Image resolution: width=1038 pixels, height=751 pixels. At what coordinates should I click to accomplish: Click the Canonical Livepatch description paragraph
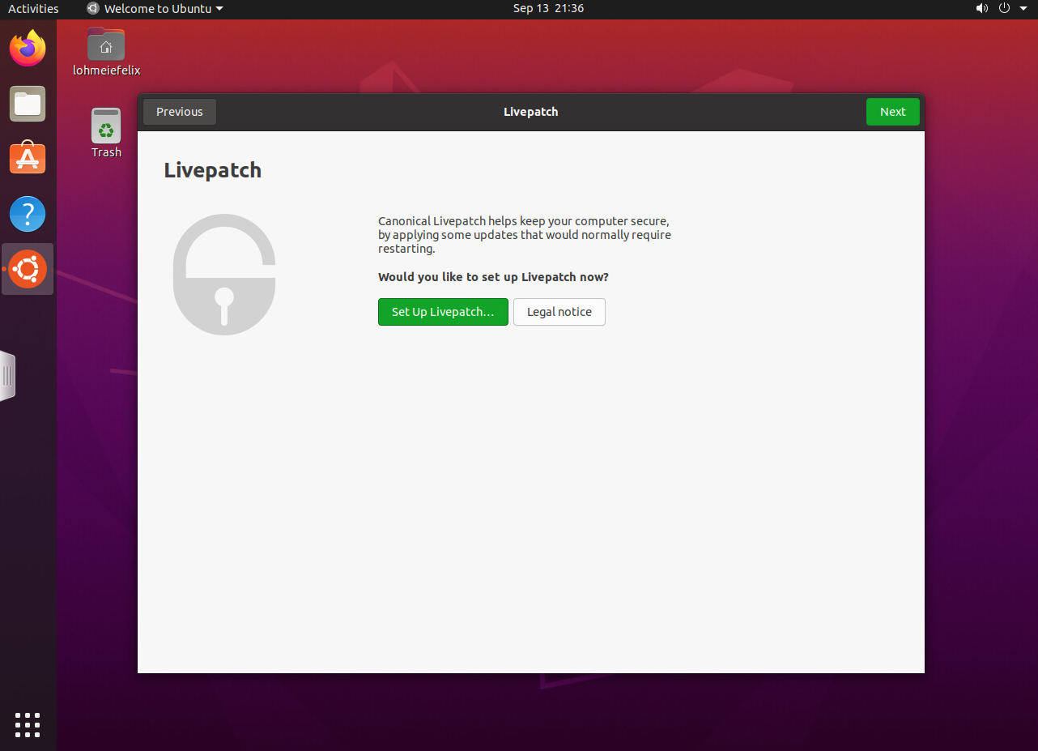[x=525, y=235]
